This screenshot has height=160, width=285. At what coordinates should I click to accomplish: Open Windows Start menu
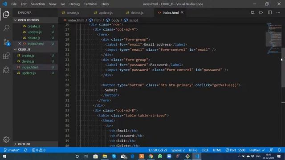pos(4,156)
